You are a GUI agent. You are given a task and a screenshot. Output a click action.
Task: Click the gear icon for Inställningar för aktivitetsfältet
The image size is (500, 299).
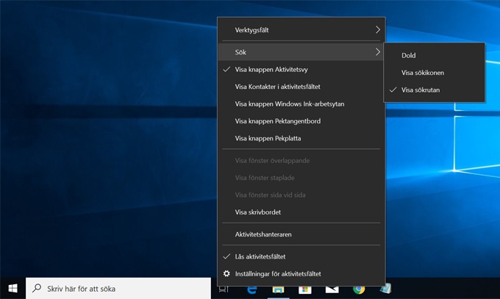pos(226,274)
